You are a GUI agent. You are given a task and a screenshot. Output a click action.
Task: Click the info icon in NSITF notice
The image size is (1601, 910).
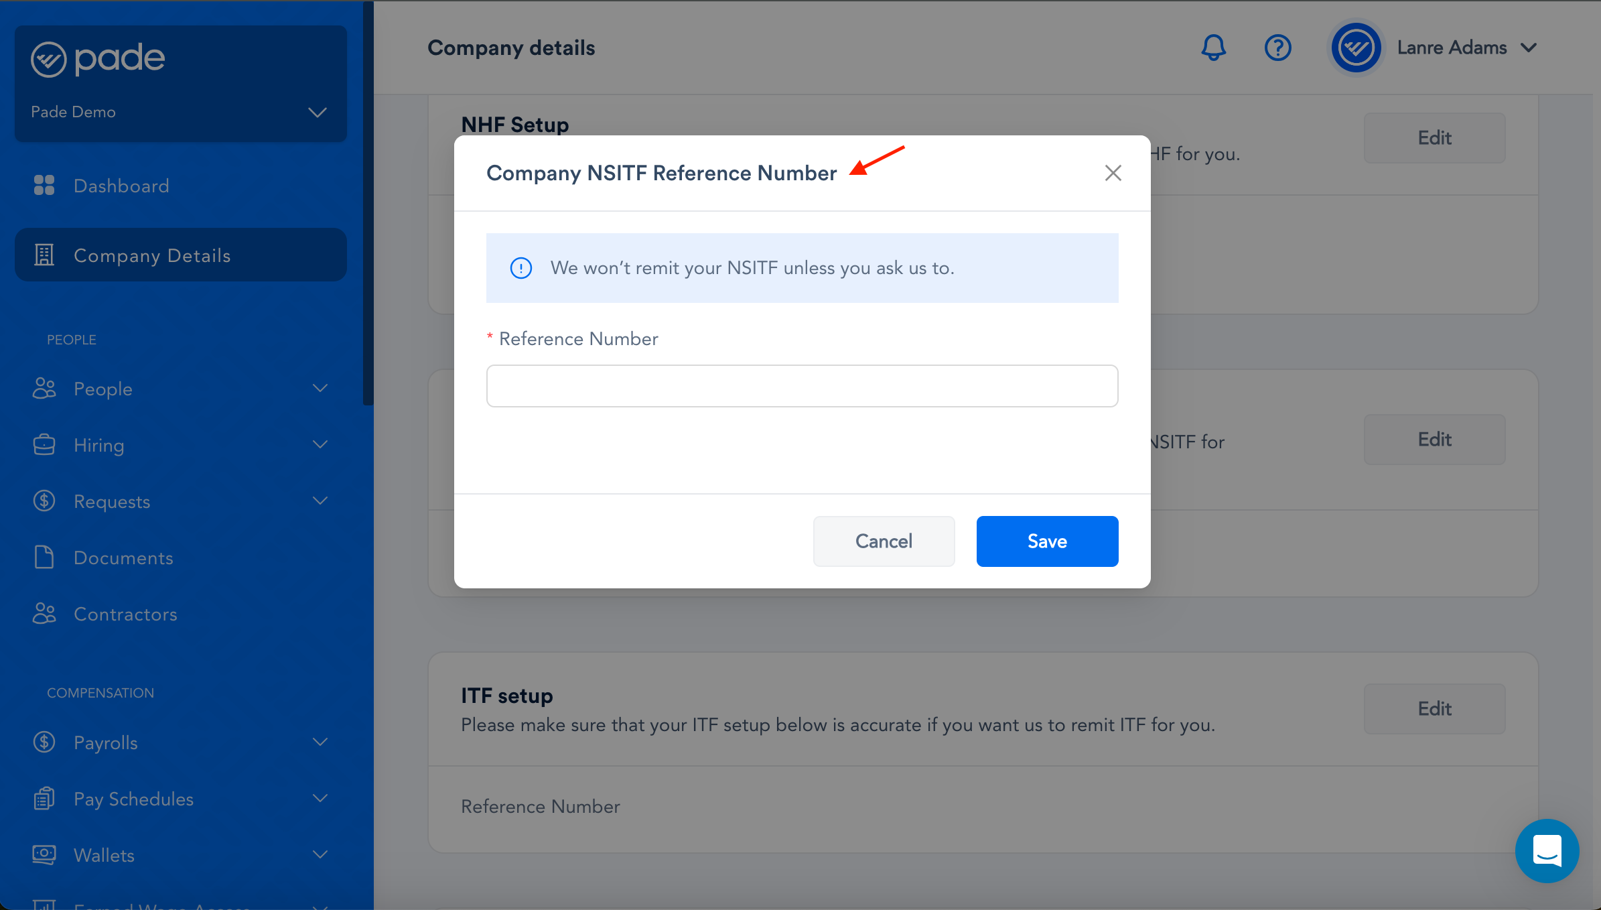pos(520,268)
